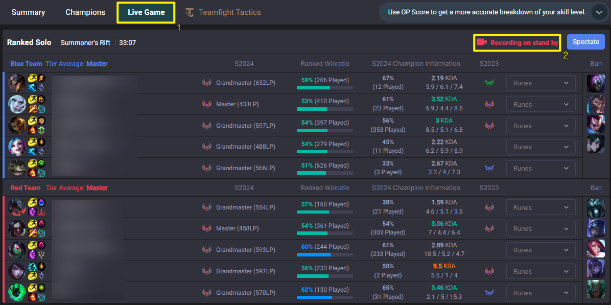
Task: Expand Runes in Master (458LP) row
Action: point(541,229)
